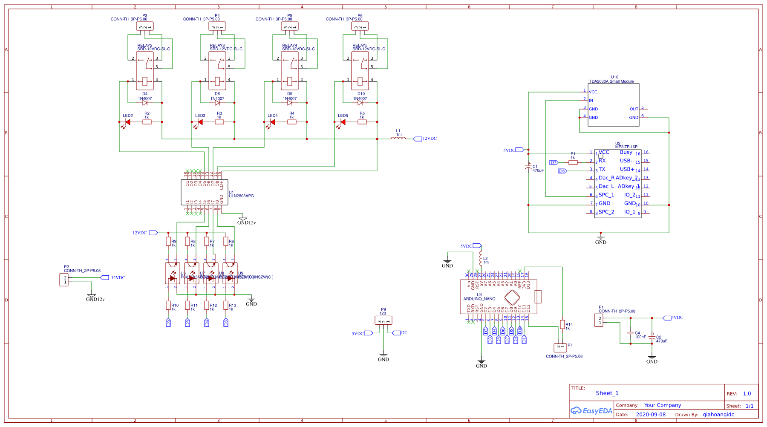Click the Sheet_1 title text
This screenshot has width=767, height=427.
607,393
